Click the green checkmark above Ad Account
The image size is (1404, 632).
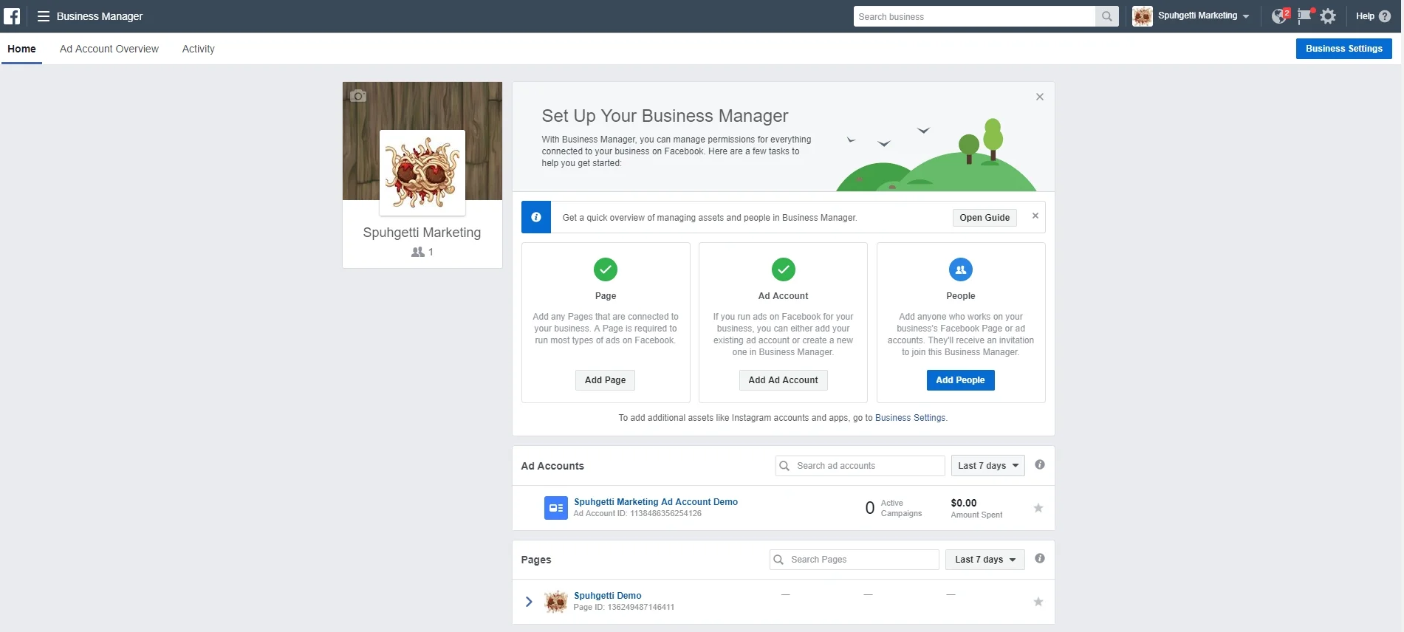click(x=784, y=269)
